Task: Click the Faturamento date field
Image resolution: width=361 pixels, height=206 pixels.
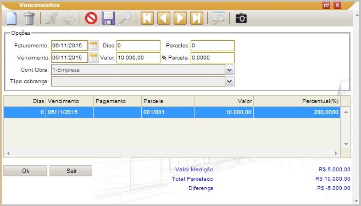Action: [69, 46]
